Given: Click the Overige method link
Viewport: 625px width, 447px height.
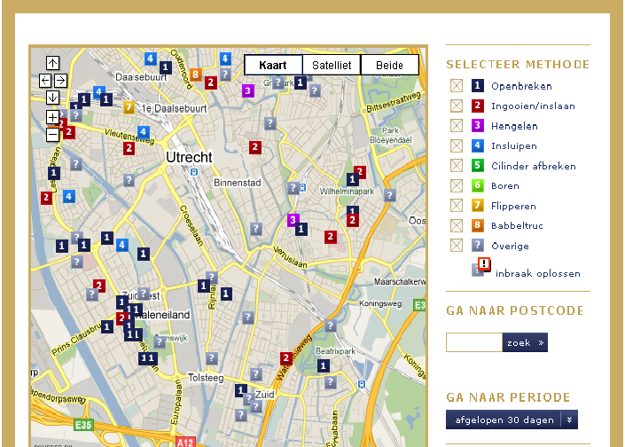Looking at the screenshot, I should click(511, 246).
